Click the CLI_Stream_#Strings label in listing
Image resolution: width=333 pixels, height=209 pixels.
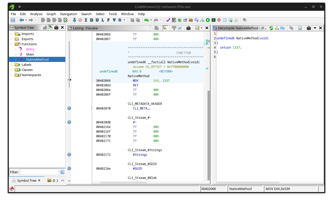coord(145,150)
